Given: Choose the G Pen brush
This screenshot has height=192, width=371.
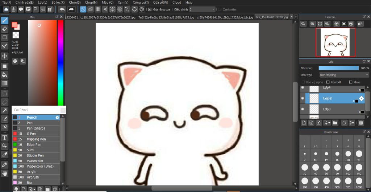Looking at the screenshot, I should [36, 134].
